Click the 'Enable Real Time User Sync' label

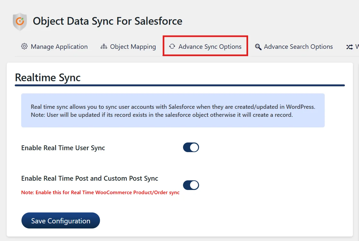[x=63, y=148]
